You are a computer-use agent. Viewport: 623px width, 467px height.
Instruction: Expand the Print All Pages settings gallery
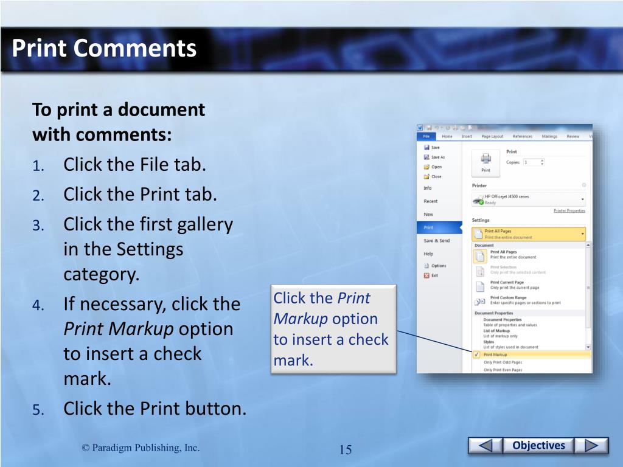point(529,234)
